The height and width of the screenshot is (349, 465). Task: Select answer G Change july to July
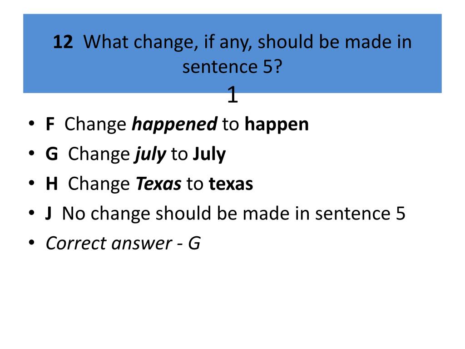click(x=135, y=155)
